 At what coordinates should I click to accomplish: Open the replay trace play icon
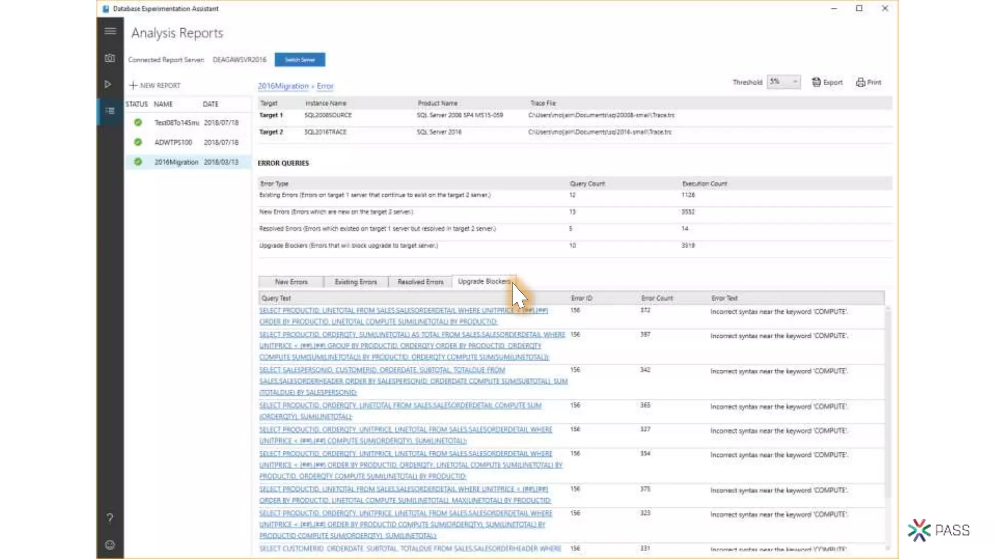[x=108, y=84]
